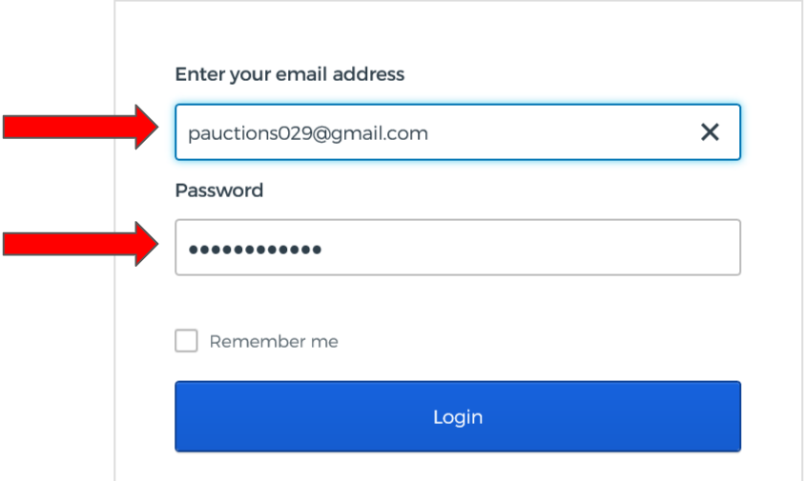Click the white "Login" text on the button
The height and width of the screenshot is (481, 805).
coord(458,417)
